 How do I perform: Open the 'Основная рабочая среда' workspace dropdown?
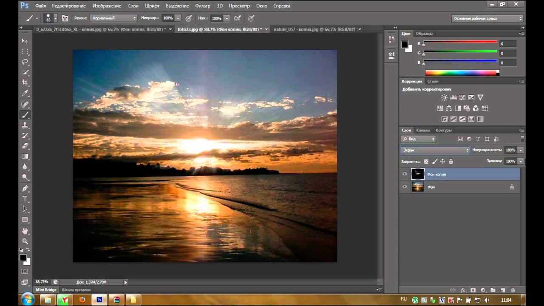pyautogui.click(x=487, y=18)
